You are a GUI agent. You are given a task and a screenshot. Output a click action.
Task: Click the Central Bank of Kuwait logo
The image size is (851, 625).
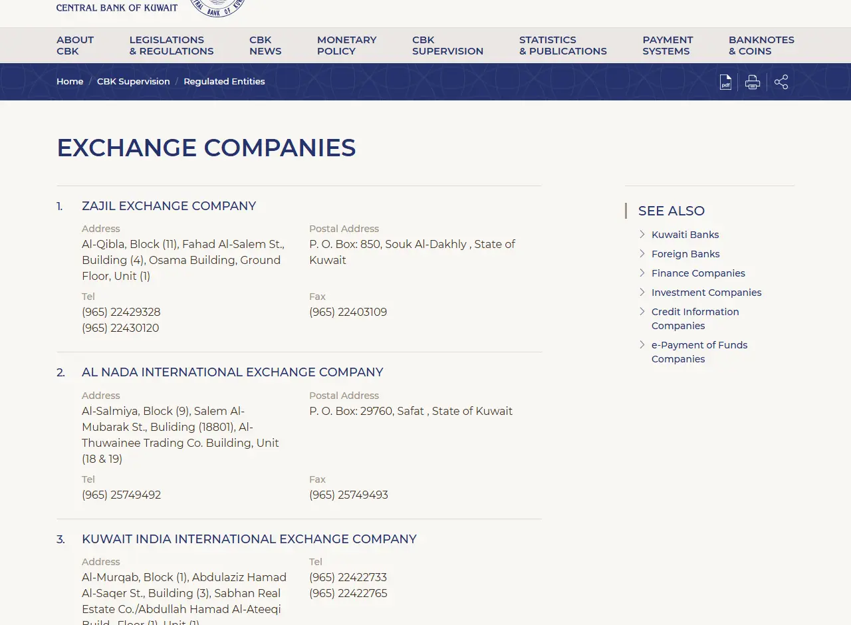151,8
